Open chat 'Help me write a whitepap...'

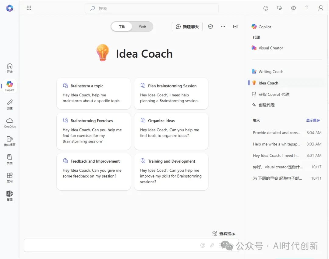(287, 144)
